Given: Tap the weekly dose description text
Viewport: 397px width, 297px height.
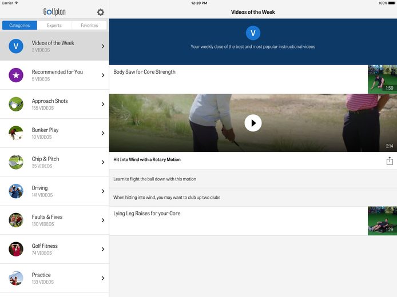Looking at the screenshot, I should (x=253, y=46).
